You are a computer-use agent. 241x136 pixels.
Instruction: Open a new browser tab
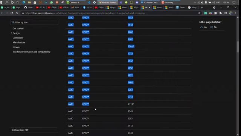pos(202,8)
